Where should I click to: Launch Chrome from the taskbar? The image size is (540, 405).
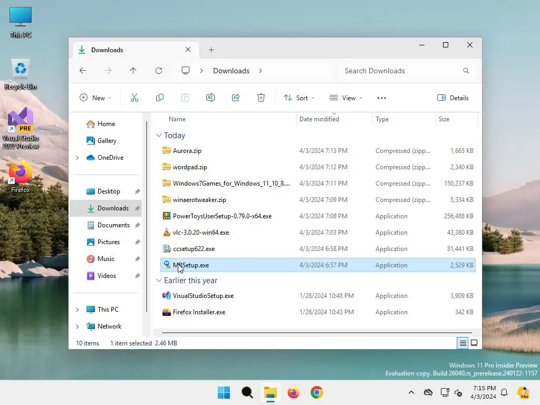point(317,392)
